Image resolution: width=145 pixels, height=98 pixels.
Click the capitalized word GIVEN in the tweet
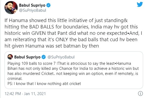point(39,33)
